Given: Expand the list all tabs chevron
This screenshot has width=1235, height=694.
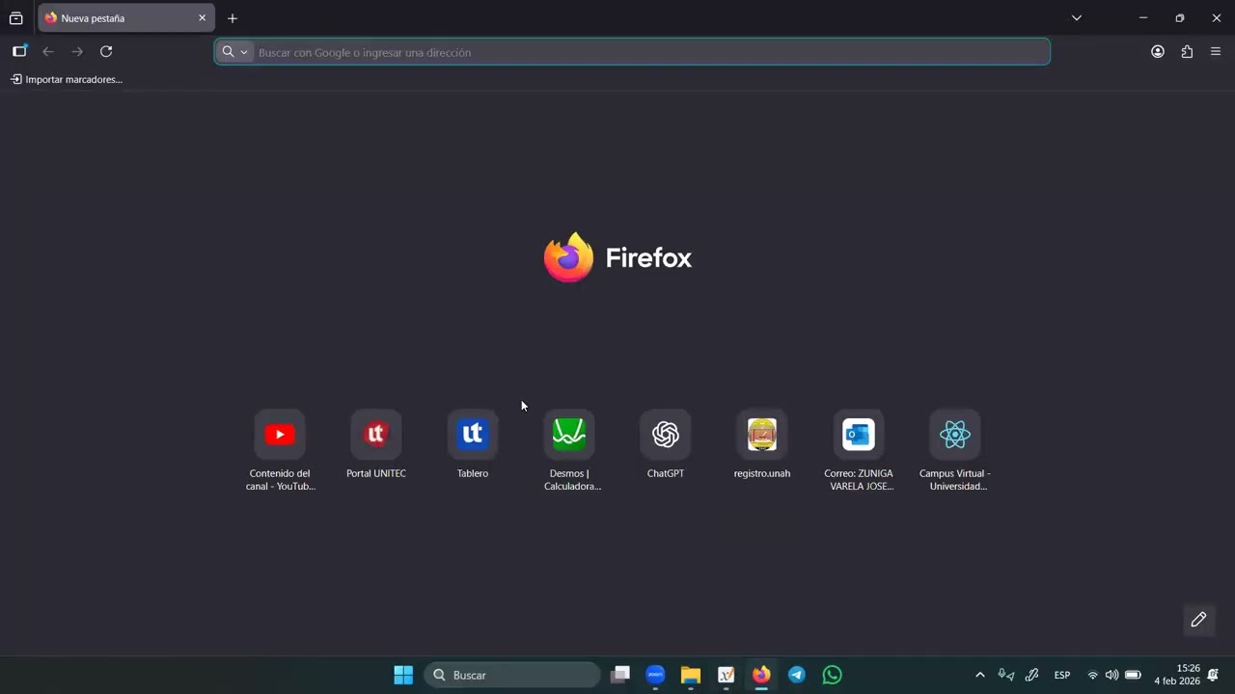Looking at the screenshot, I should [1077, 18].
